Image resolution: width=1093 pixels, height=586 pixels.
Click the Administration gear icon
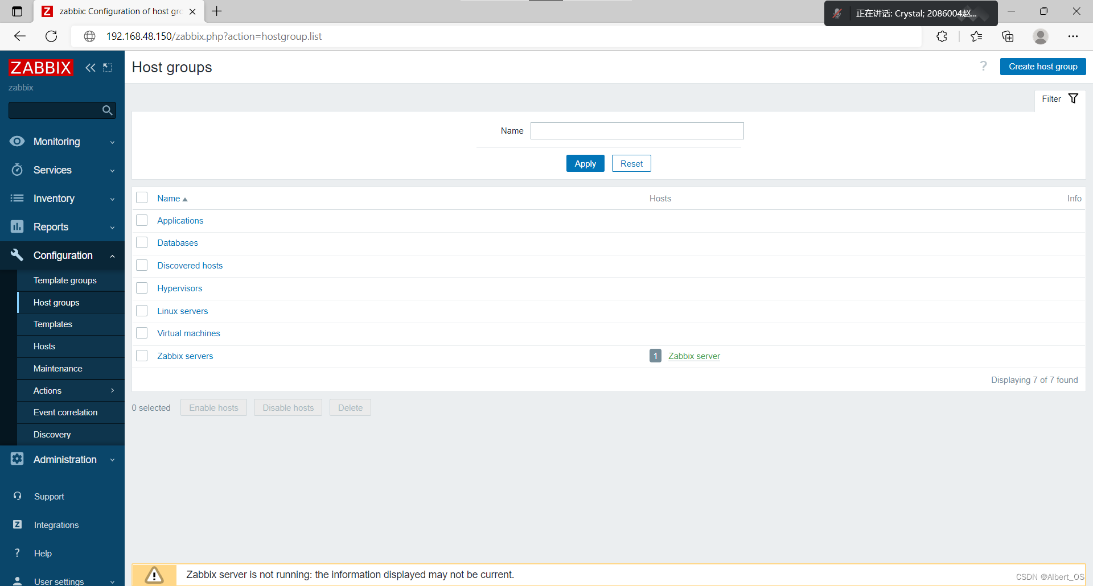[17, 459]
